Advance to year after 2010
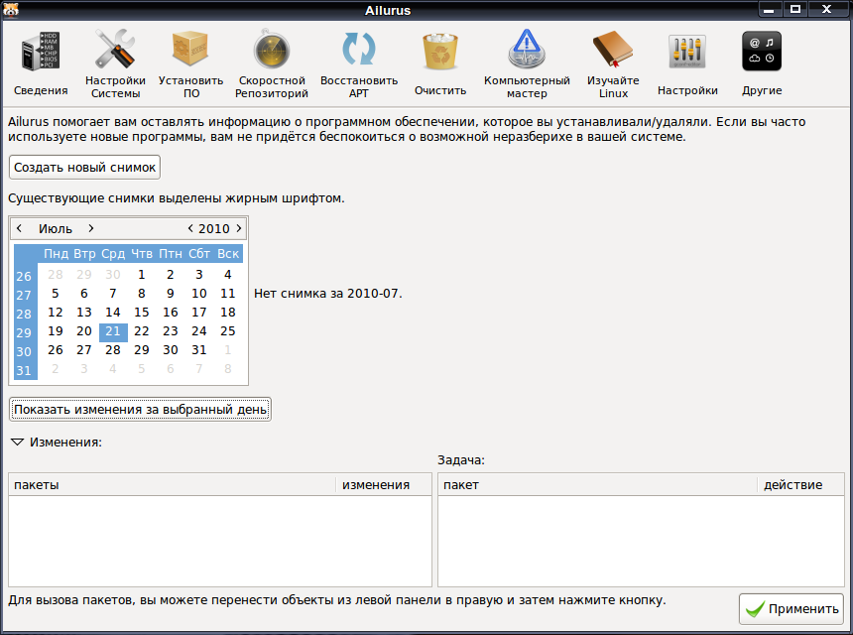The height and width of the screenshot is (635, 853). click(x=238, y=228)
